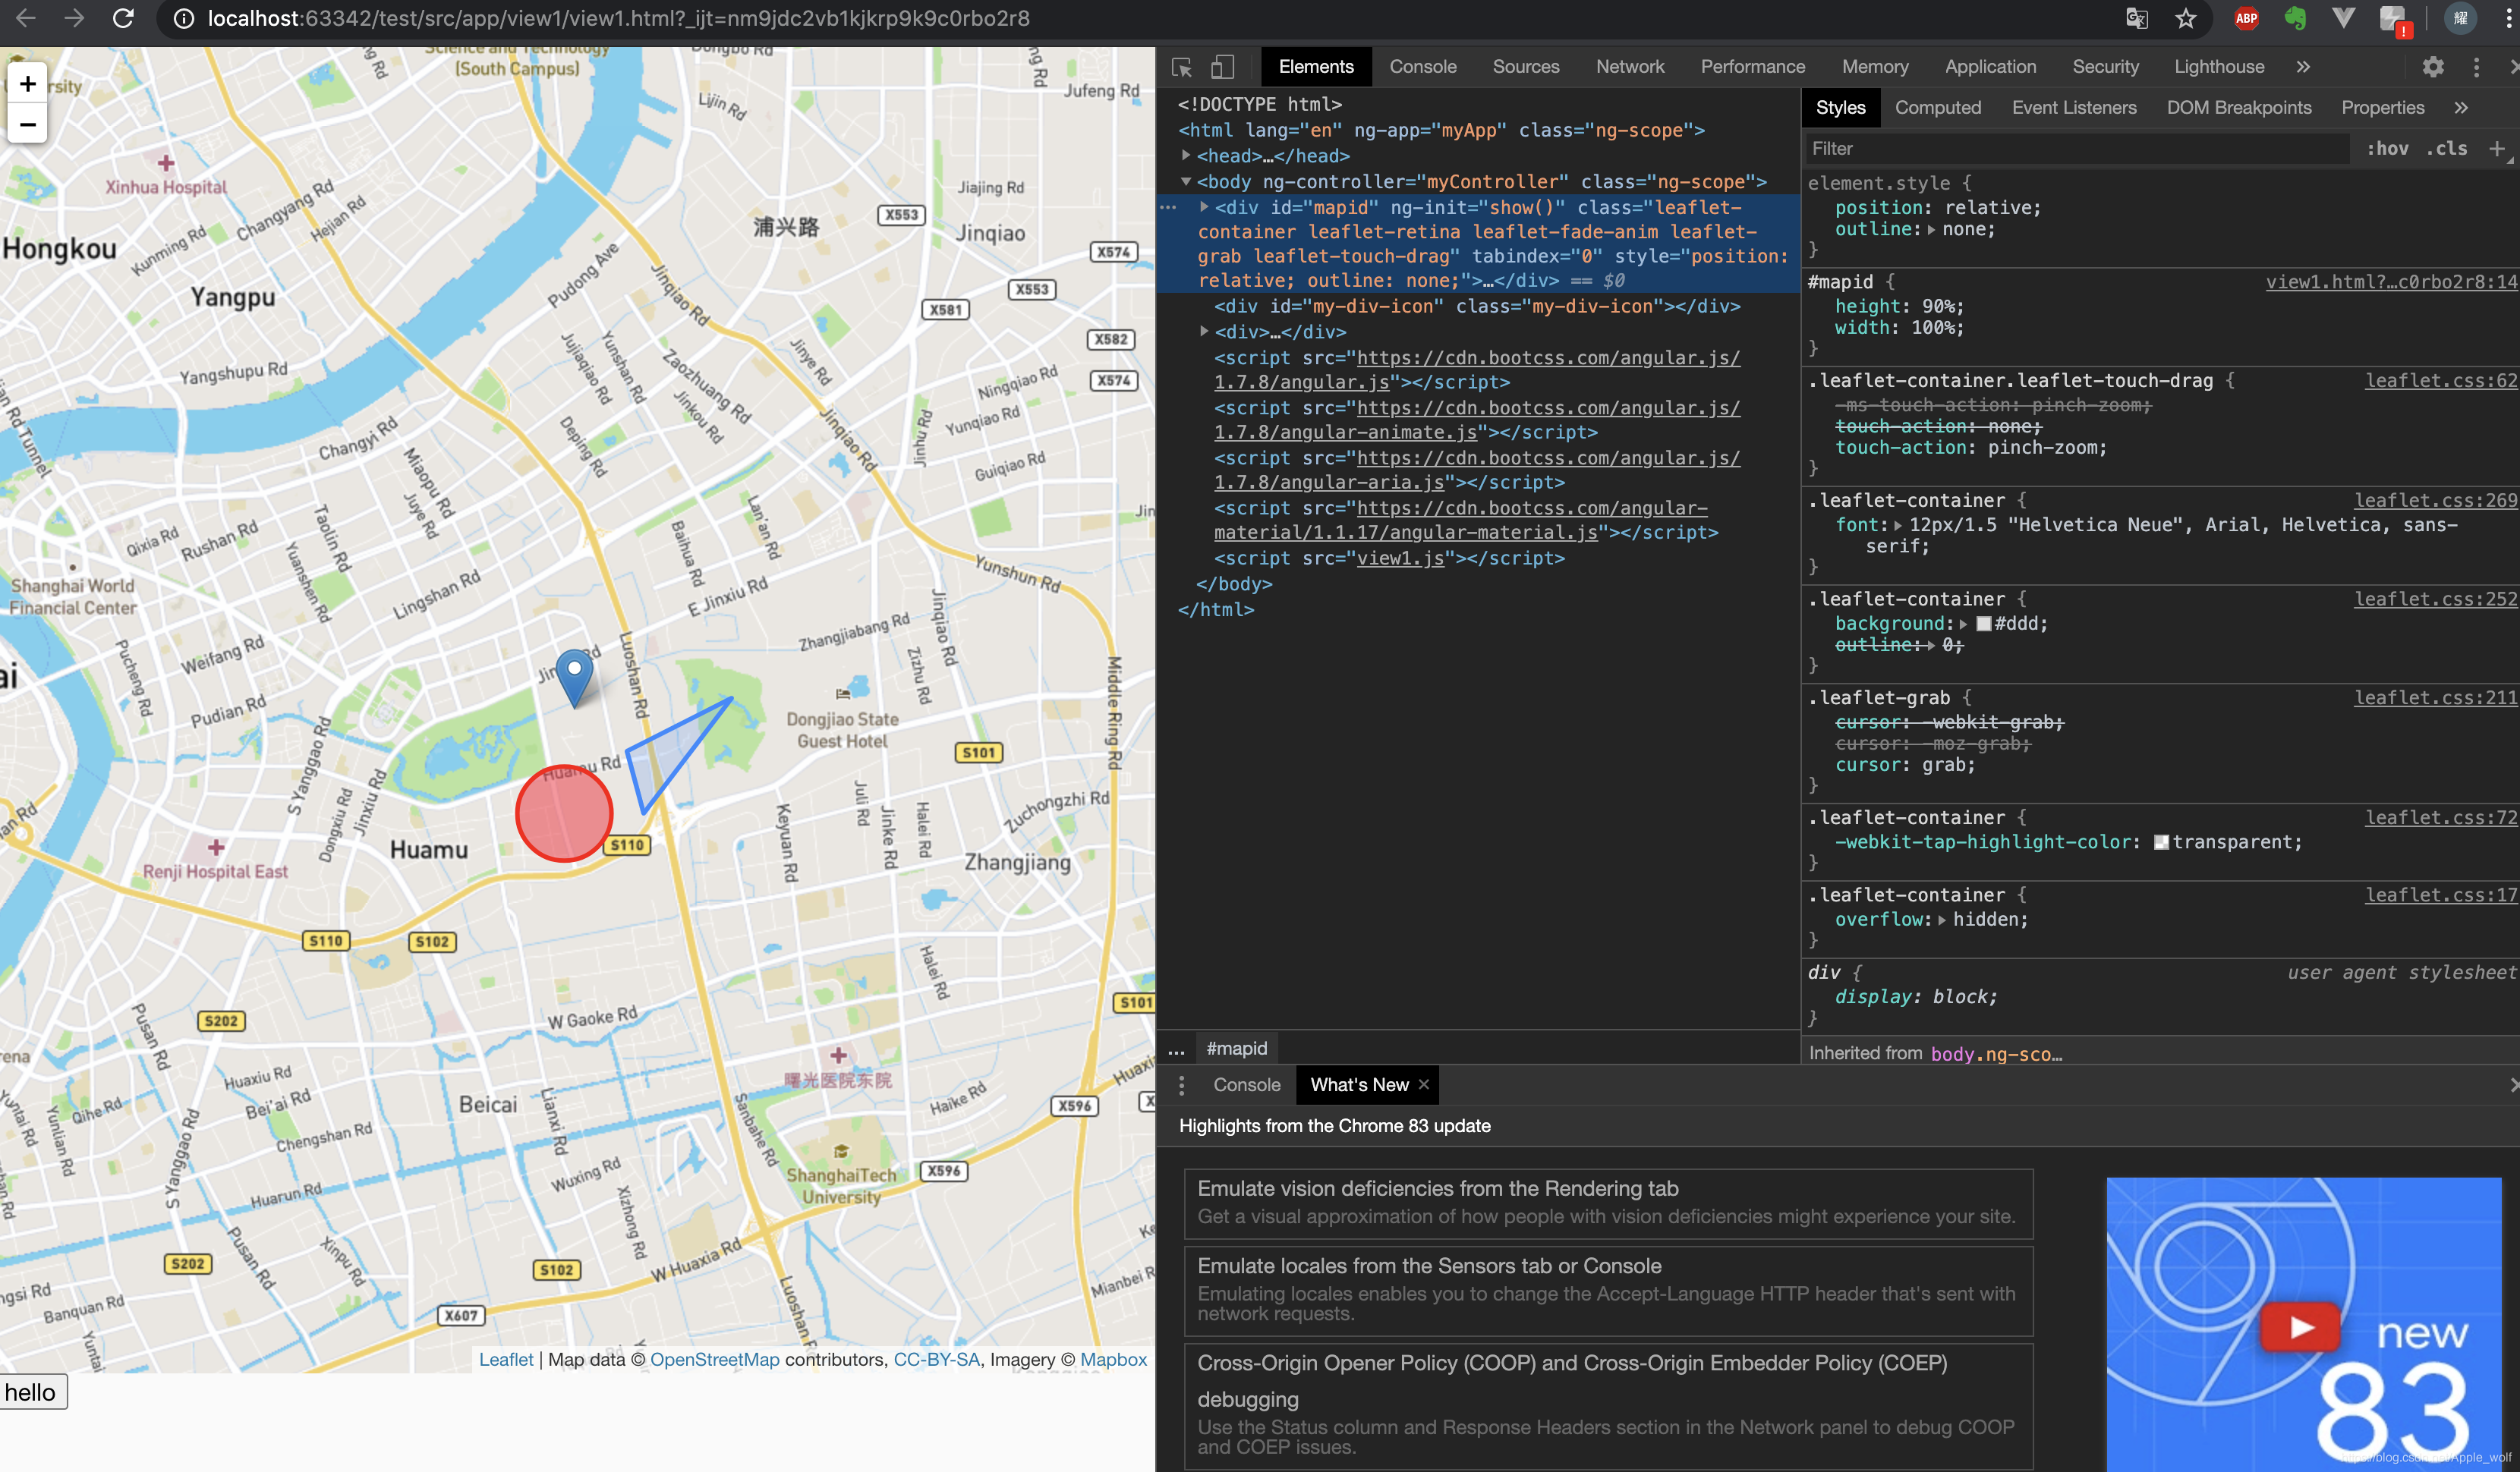Go forward in browser history
This screenshot has width=2520, height=1472.
[74, 18]
